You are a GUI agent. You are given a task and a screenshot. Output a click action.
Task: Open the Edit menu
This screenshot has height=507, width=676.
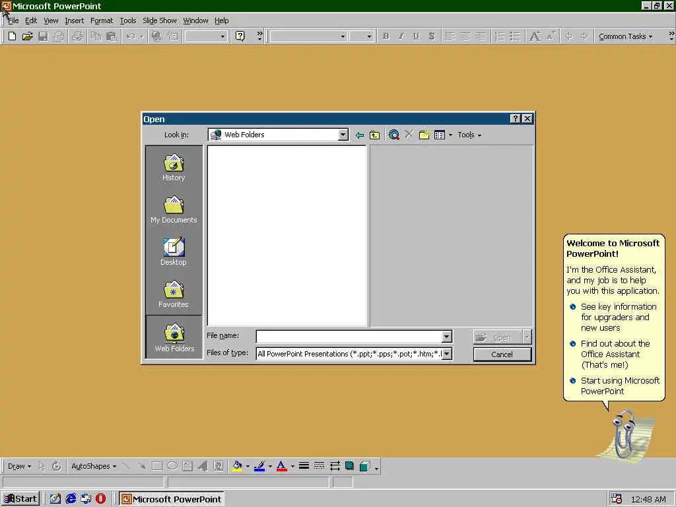[31, 20]
